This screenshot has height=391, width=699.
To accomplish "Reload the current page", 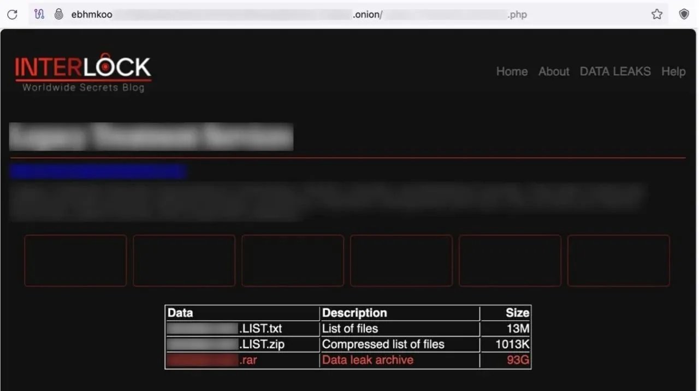I will pos(12,14).
